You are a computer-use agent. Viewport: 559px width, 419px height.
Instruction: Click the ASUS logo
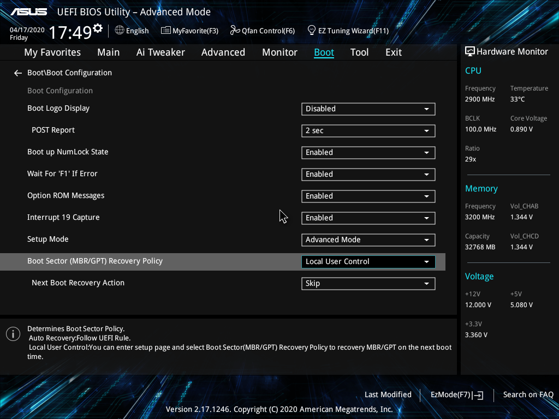coord(29,12)
